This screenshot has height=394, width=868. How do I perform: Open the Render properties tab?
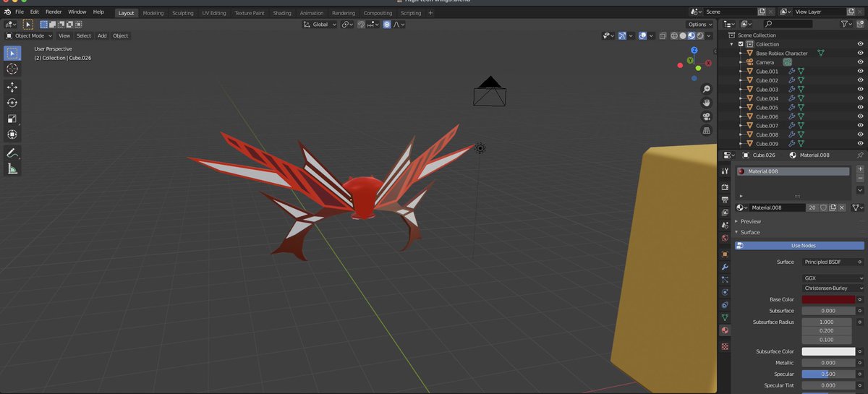pyautogui.click(x=725, y=187)
